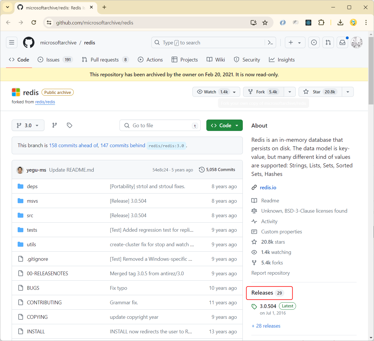View 5,058 Commits history
374x341 pixels.
[217, 170]
